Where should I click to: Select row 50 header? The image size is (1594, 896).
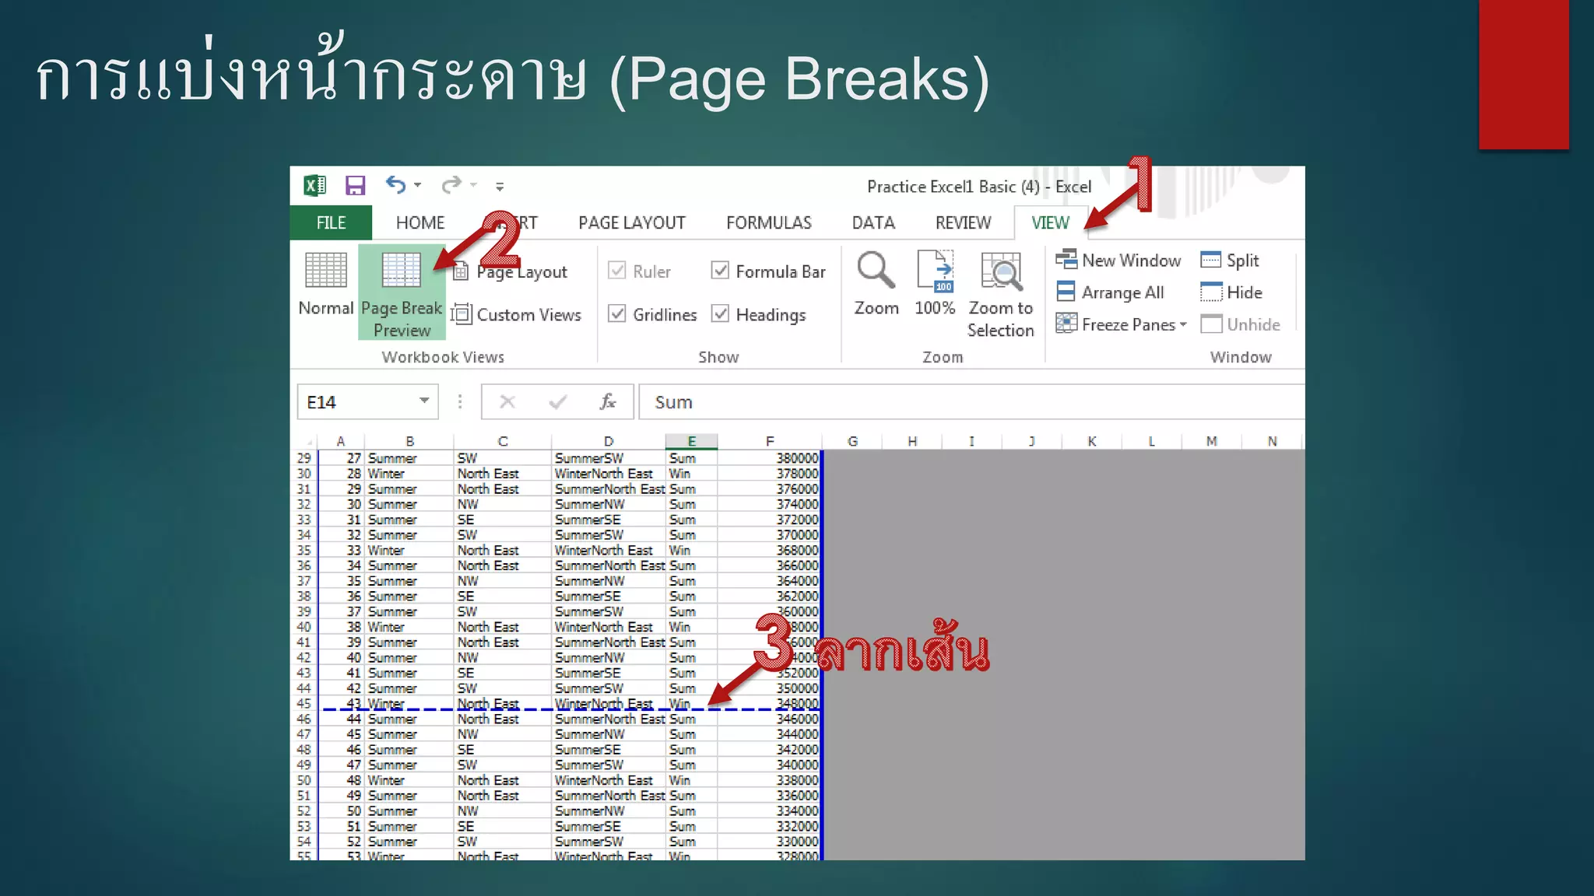pyautogui.click(x=304, y=780)
